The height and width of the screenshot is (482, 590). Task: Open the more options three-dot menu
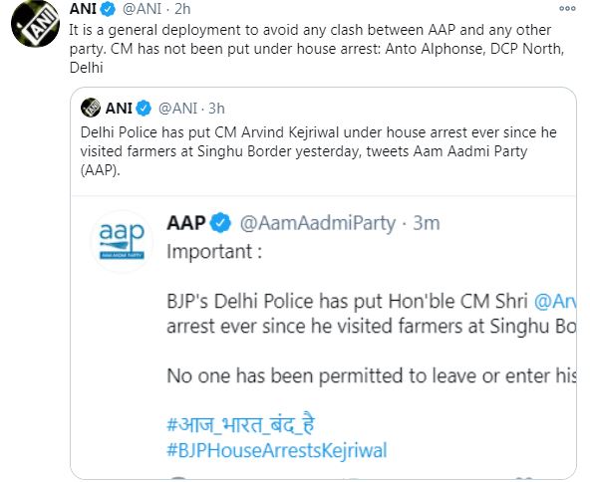point(567,9)
